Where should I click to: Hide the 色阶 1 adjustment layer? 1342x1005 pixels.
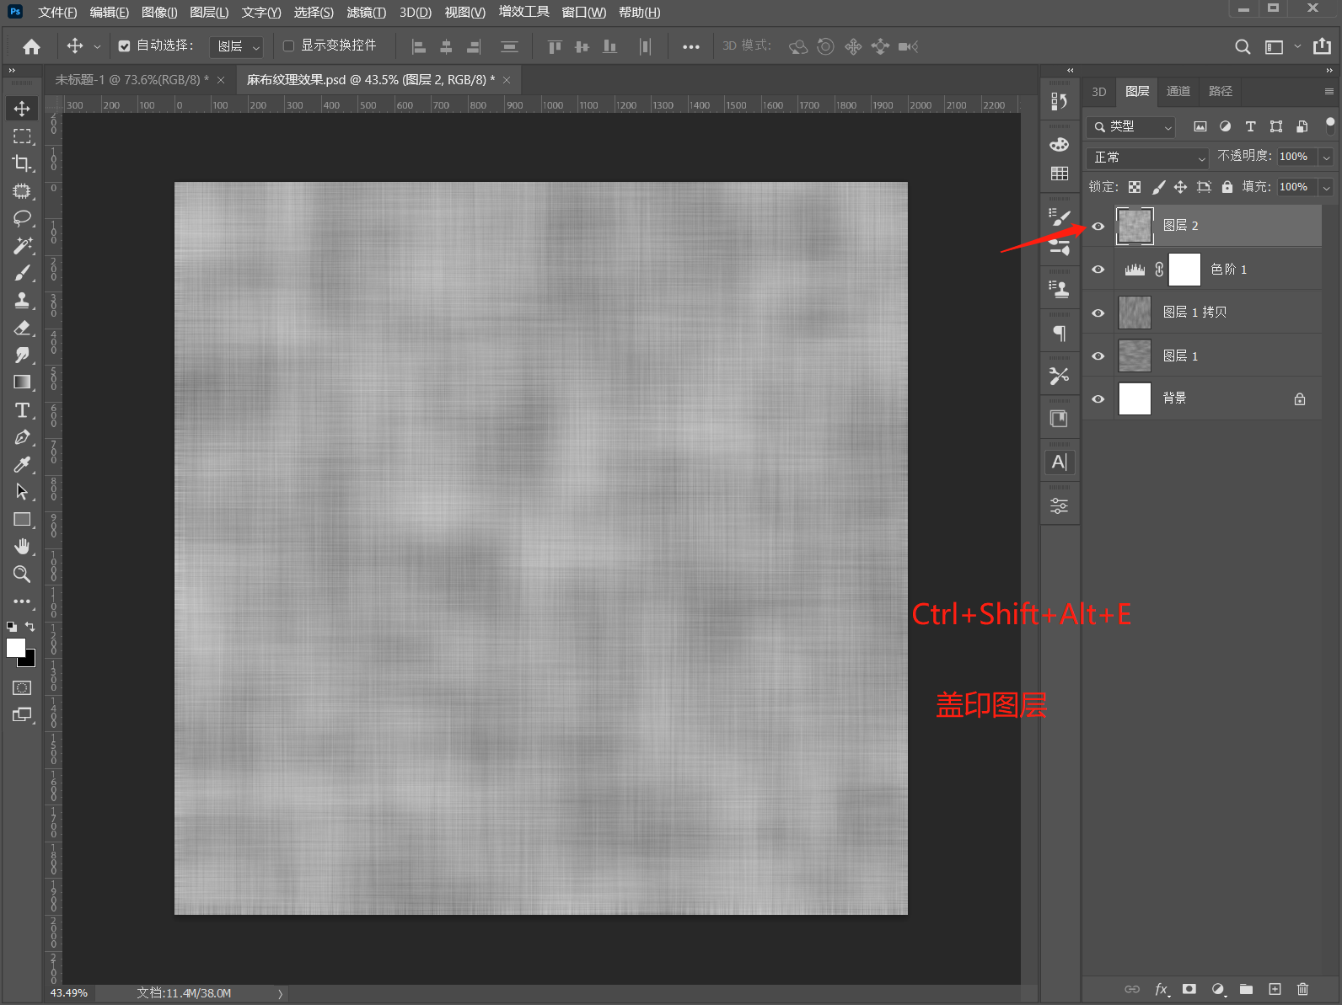1098,270
